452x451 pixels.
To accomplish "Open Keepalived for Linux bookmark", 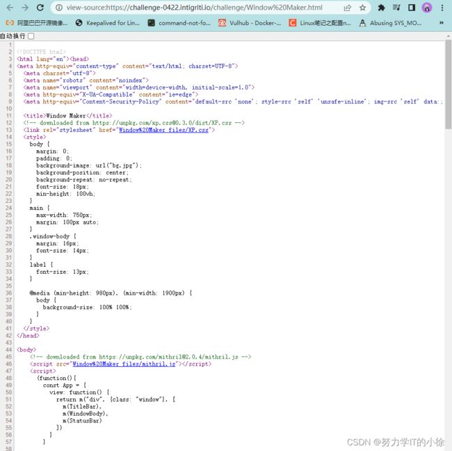I will coord(107,23).
